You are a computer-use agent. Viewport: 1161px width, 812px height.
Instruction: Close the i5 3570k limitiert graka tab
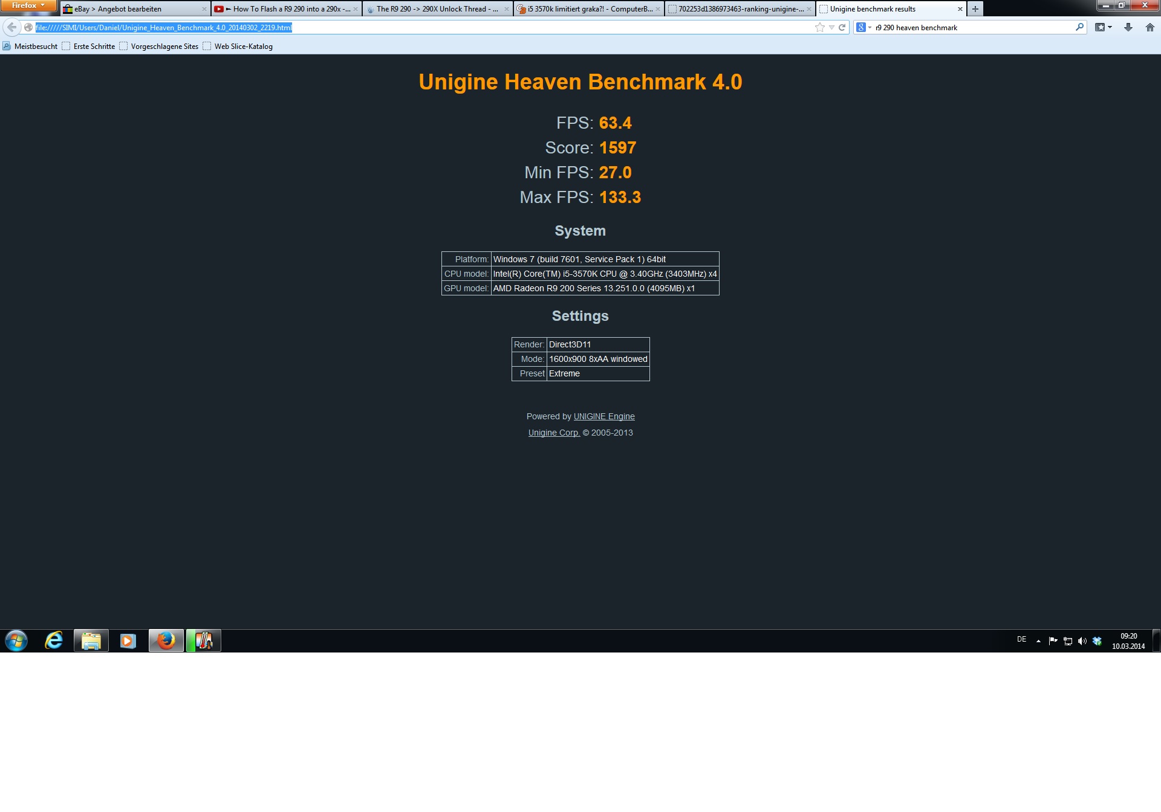[657, 9]
